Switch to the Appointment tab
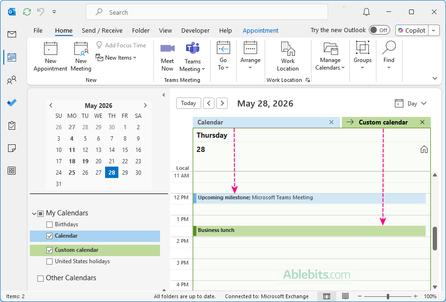The height and width of the screenshot is (302, 446). click(260, 30)
